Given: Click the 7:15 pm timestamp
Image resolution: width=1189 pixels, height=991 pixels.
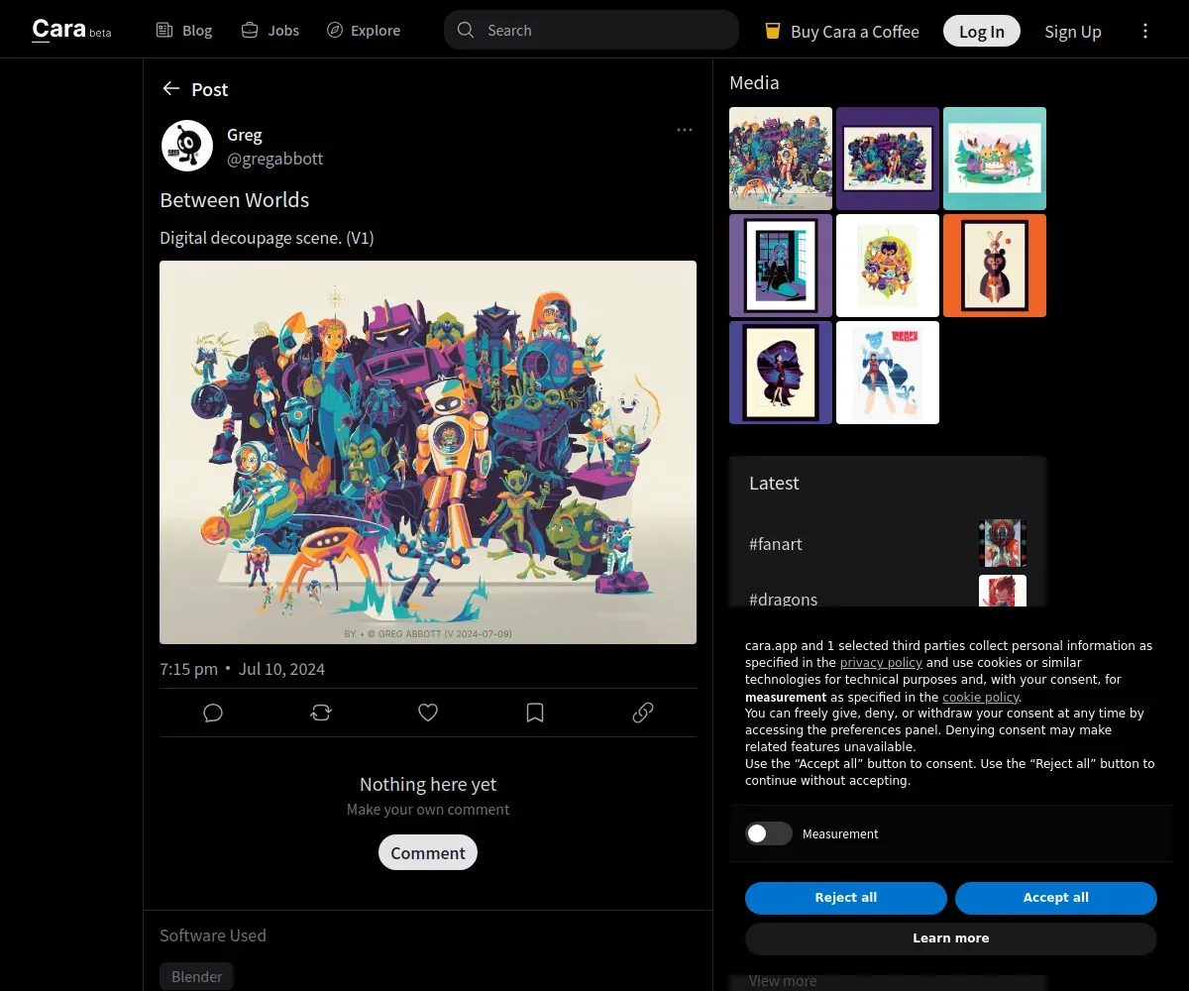Looking at the screenshot, I should 188,669.
